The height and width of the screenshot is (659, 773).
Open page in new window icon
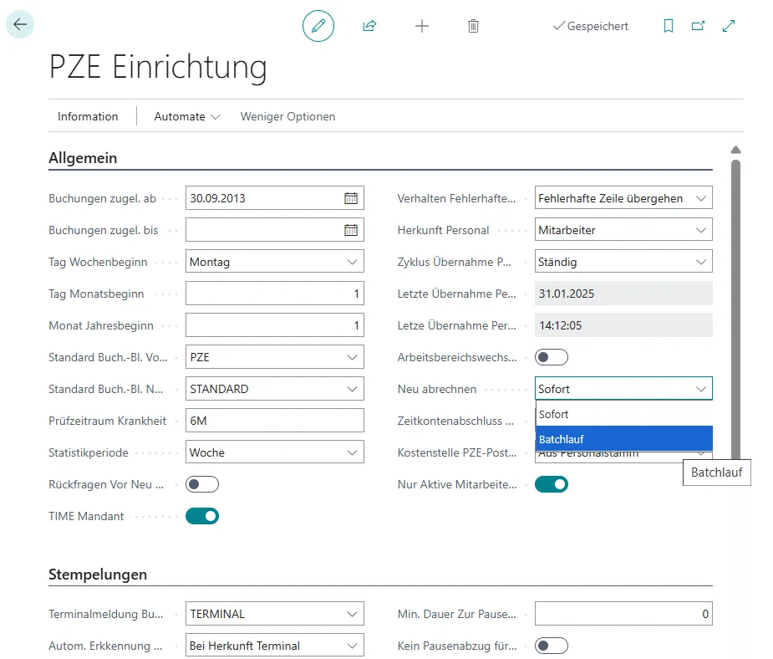pos(698,26)
